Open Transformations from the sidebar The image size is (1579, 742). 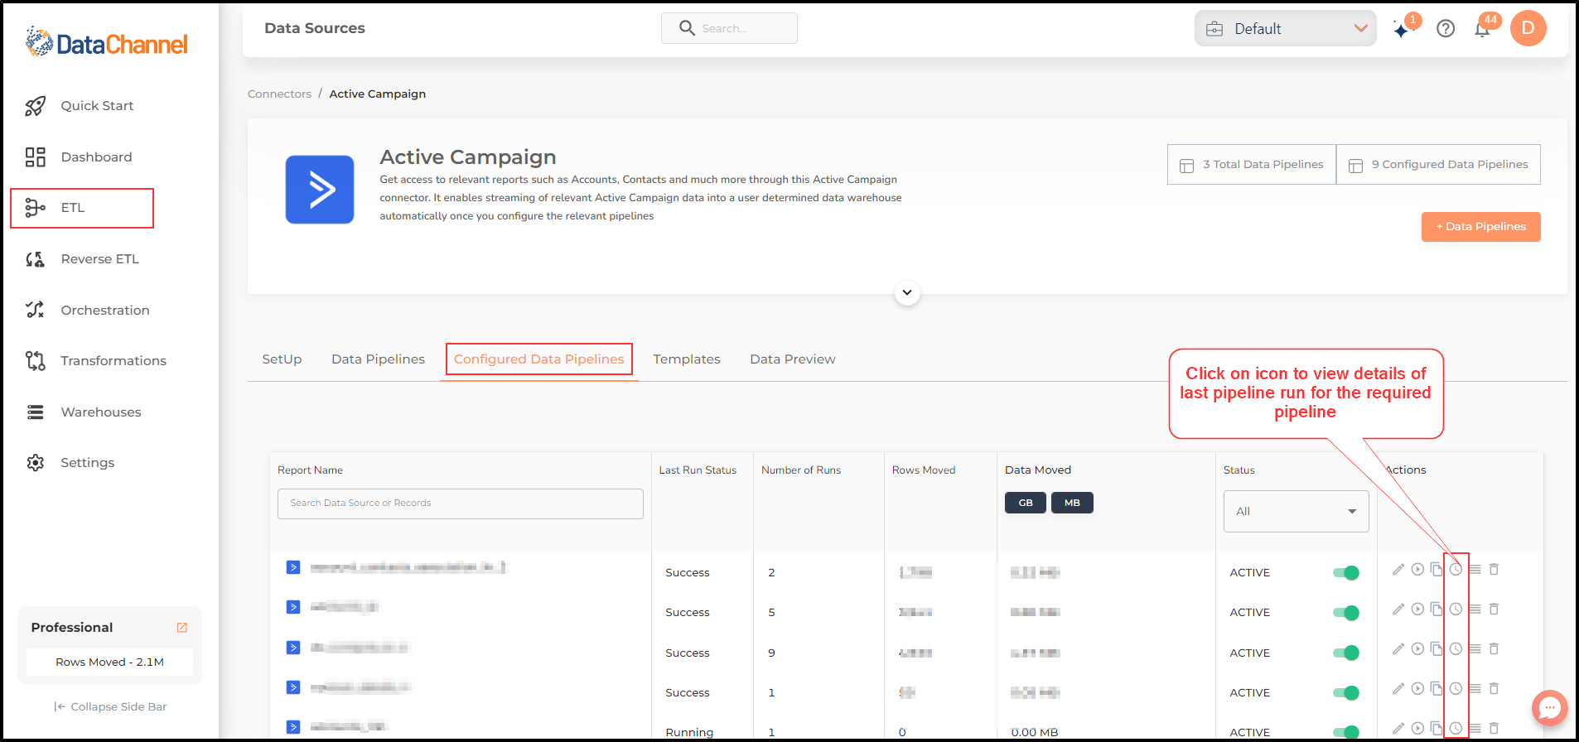96,361
